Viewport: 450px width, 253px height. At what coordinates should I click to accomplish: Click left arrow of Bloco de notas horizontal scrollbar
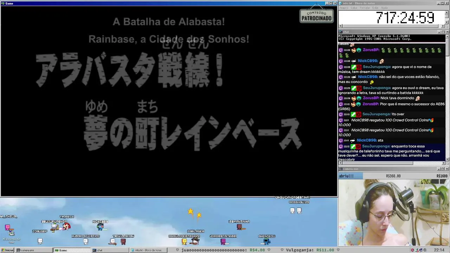pos(340,26)
